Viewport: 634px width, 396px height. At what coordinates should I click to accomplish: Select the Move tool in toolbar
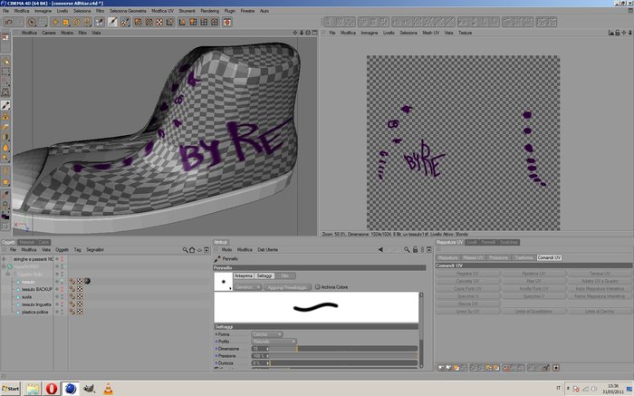[x=55, y=23]
